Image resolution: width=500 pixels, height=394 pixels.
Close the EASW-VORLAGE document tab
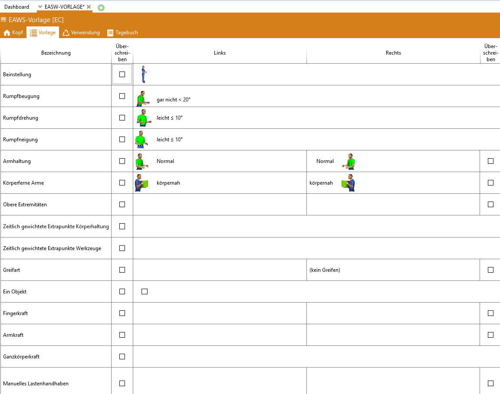click(x=89, y=7)
